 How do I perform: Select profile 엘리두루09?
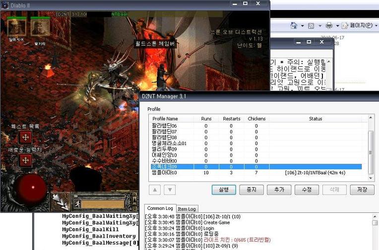(256, 149)
